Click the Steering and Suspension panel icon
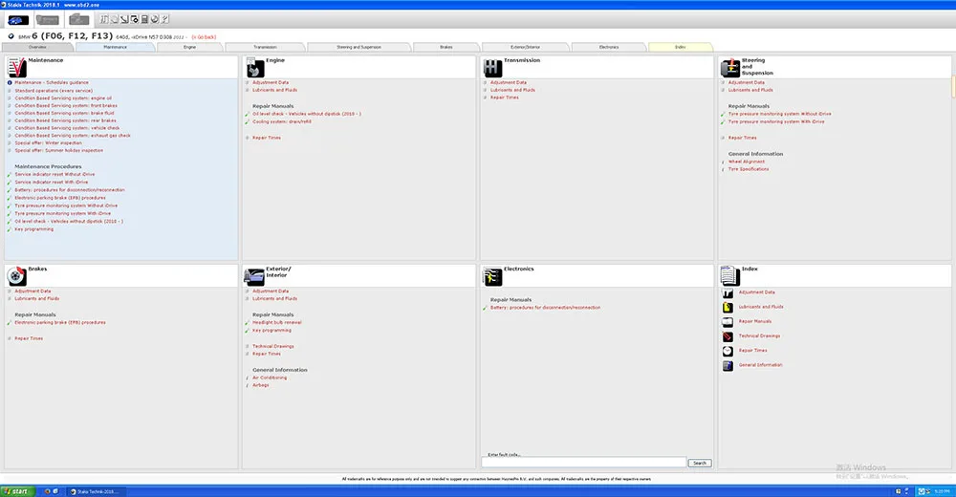956x497 pixels. coord(729,68)
